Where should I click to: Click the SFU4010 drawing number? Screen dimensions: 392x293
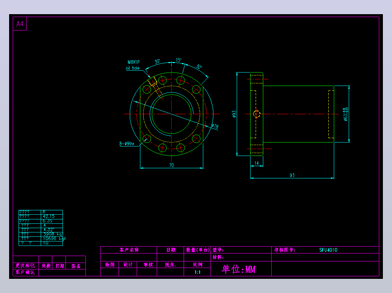point(328,250)
